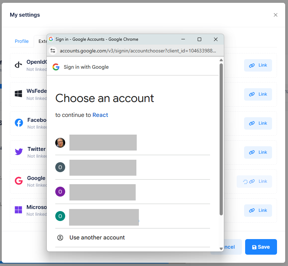The height and width of the screenshot is (266, 288).
Task: Close the My settings dialog
Action: [275, 15]
